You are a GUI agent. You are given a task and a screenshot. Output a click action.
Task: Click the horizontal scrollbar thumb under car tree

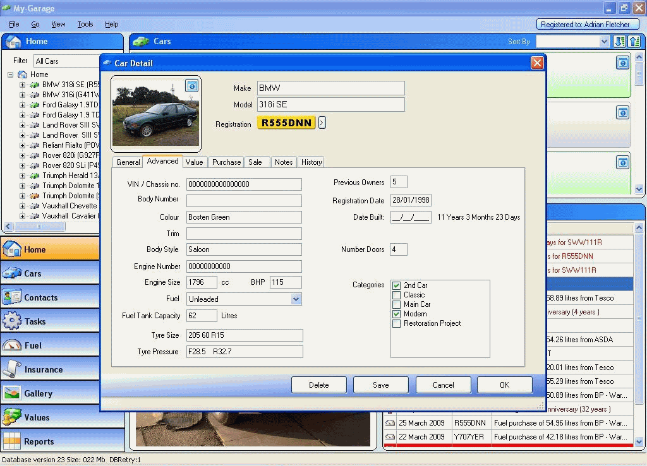point(40,227)
